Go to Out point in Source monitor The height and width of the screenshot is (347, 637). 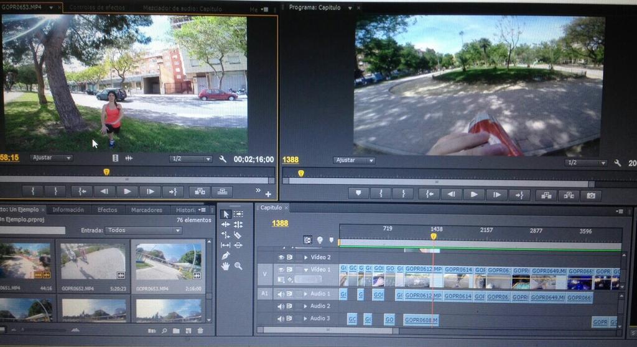[173, 191]
